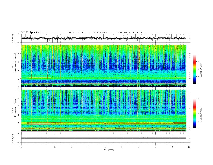Click the ch.2 spectrogram panel

pos(104,111)
